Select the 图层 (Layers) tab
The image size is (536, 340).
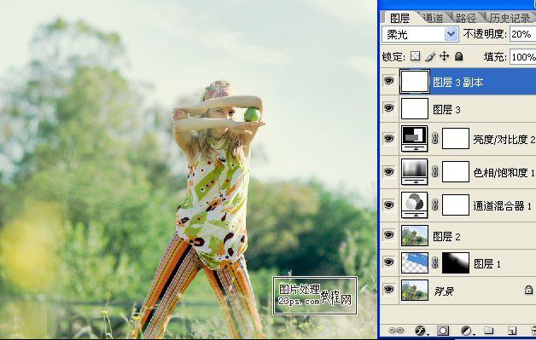click(x=399, y=18)
